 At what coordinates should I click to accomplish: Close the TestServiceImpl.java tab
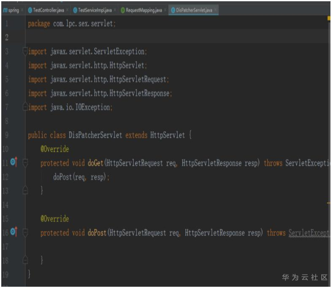coord(115,10)
